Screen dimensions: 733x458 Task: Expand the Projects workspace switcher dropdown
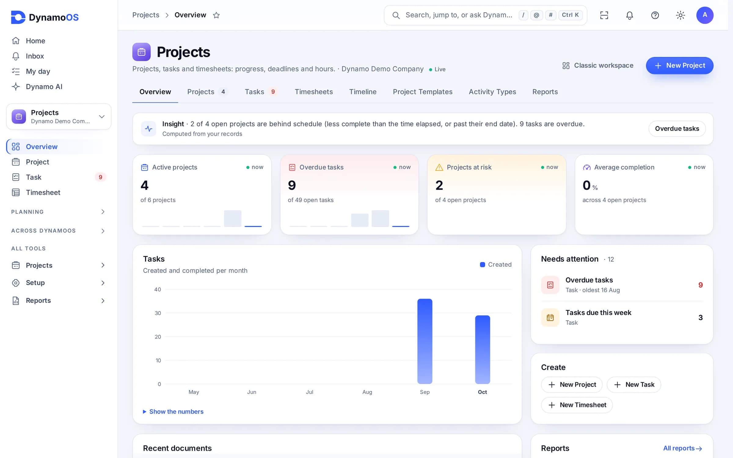click(x=59, y=117)
